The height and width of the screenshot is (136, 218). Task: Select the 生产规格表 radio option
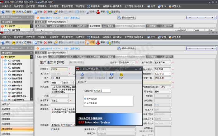(85, 99)
